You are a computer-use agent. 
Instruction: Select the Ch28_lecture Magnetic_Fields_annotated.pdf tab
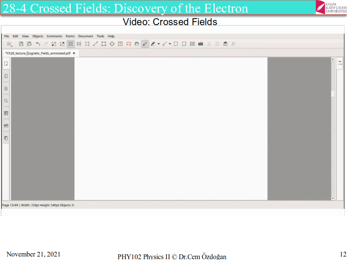coord(38,53)
